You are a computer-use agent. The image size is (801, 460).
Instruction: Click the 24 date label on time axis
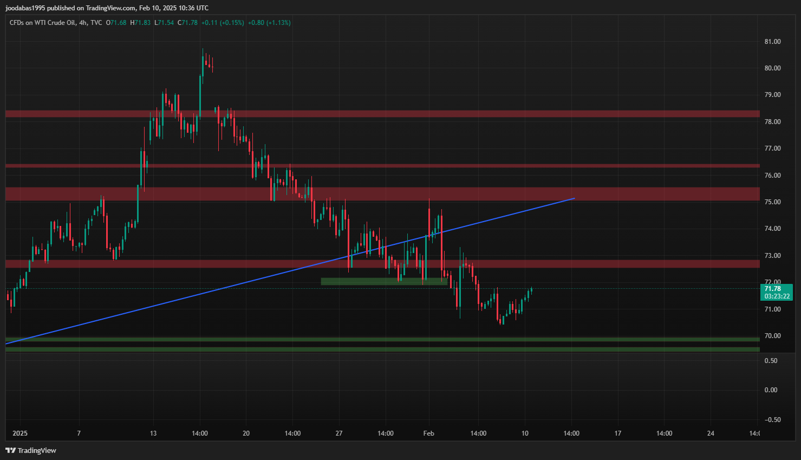point(711,433)
